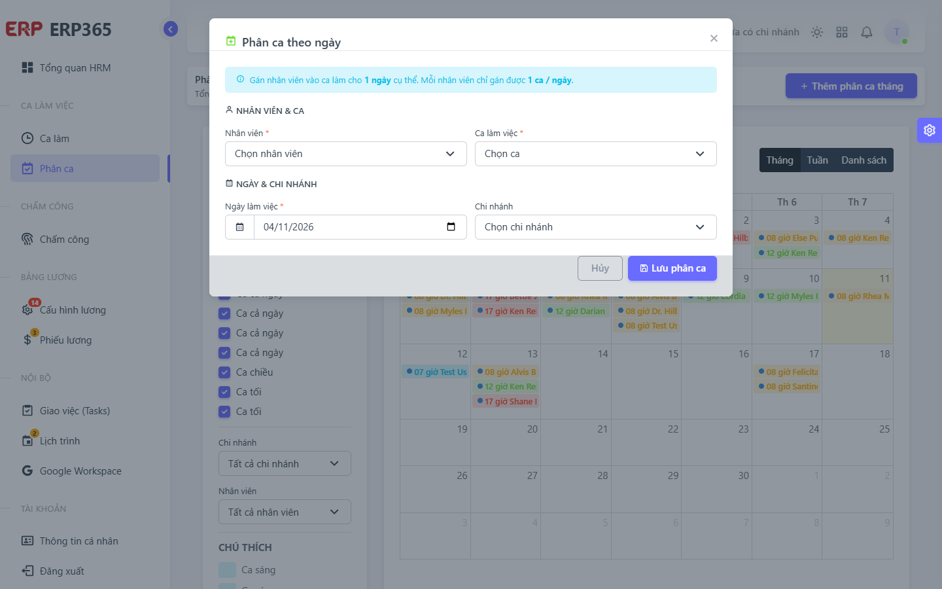Click the Google Workspace G icon
Viewport: 942px width, 589px height.
click(27, 471)
